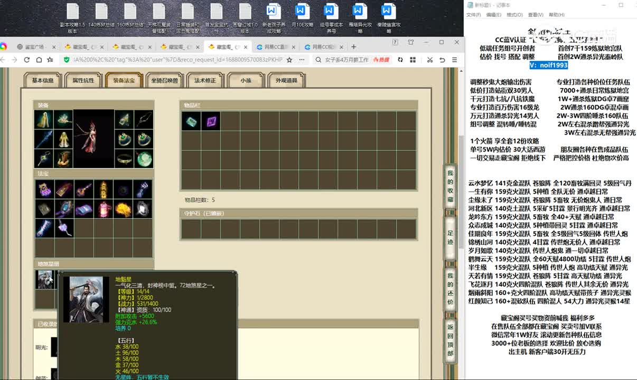This screenshot has width=637, height=380.
Task: Go to the browser home page icon
Action: click(x=39, y=60)
